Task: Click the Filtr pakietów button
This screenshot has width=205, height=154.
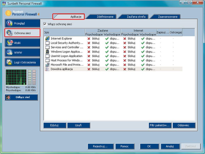Action: pyautogui.click(x=160, y=125)
